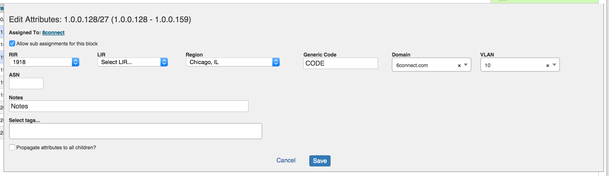
Task: Enable Propagate attributes to all children
Action: coord(12,148)
